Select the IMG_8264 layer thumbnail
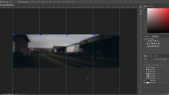169x95 pixels. tap(148, 80)
